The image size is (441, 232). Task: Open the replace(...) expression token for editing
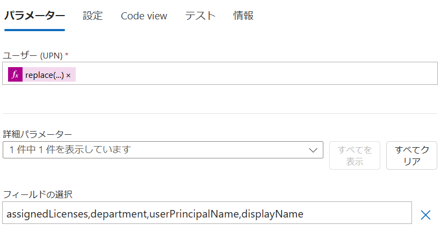[45, 75]
